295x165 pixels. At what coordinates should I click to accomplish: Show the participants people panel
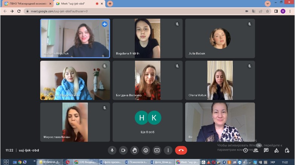[256, 150]
